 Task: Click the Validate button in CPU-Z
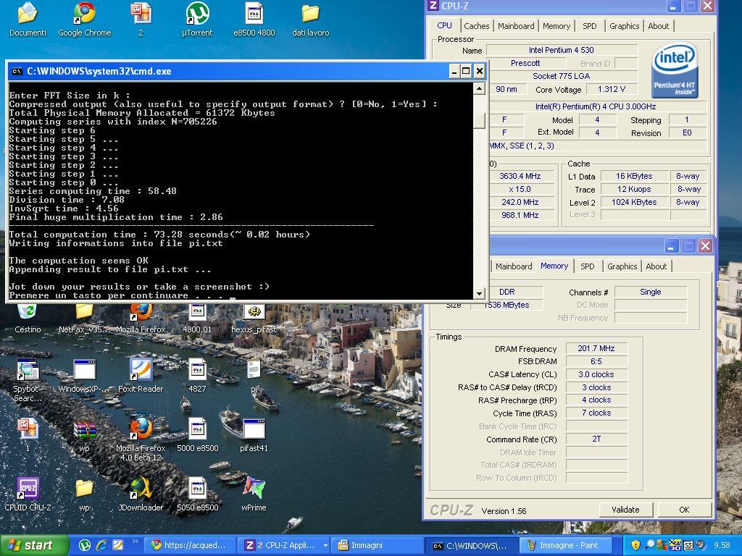click(625, 510)
